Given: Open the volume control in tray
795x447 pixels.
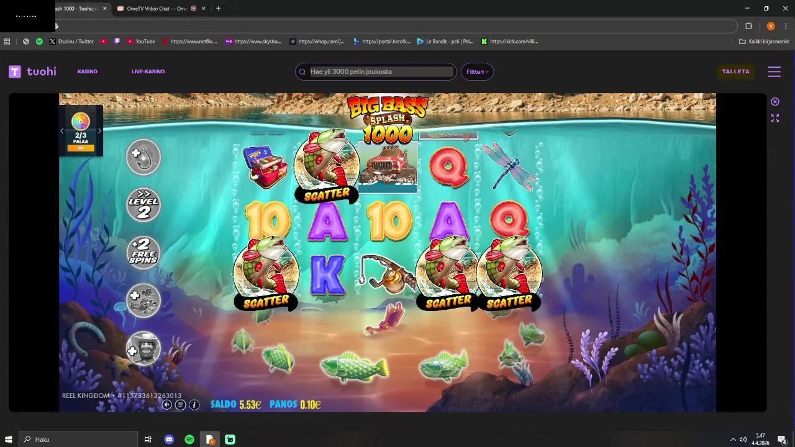Looking at the screenshot, I should 743,440.
